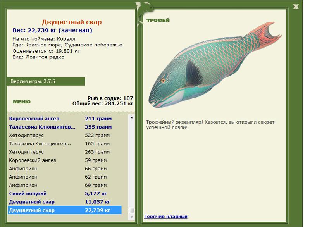
Task: Click the scroll down arrow of fish list
Action: pyautogui.click(x=132, y=217)
